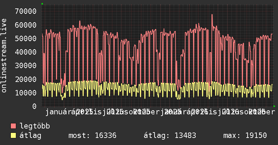
Task: Click the yellow átlag legend color swatch
Action: pyautogui.click(x=13, y=135)
